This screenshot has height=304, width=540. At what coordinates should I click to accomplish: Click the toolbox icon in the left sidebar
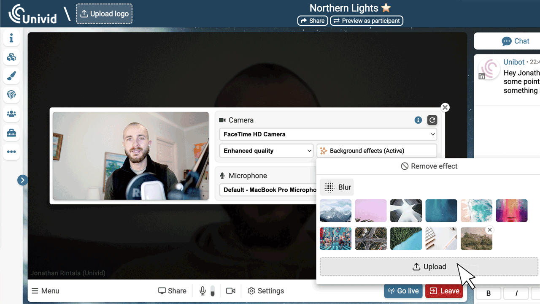(11, 133)
